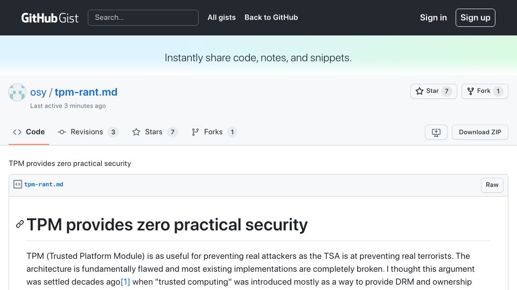Viewport: 517px width, 290px height.
Task: Click the code brackets icon in the Code tab
Action: click(17, 132)
